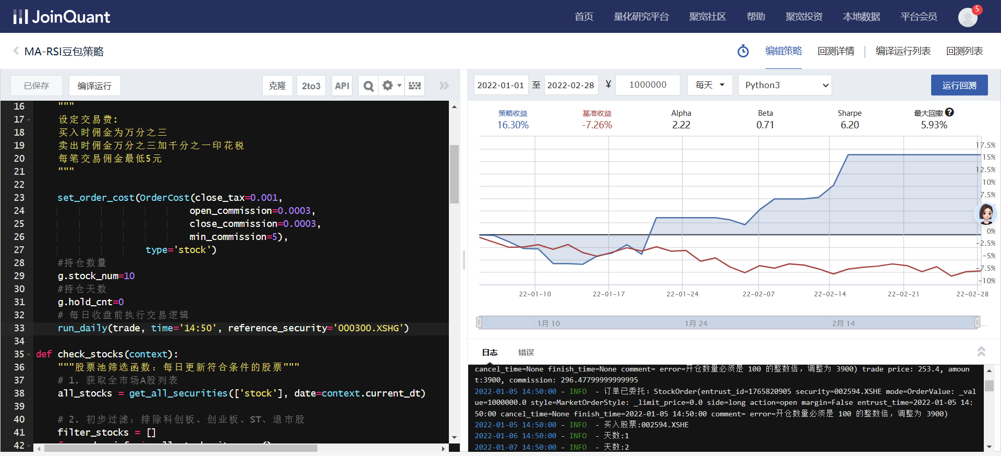The image size is (1001, 456).
Task: Click the editor scroll up arrow
Action: tap(454, 106)
